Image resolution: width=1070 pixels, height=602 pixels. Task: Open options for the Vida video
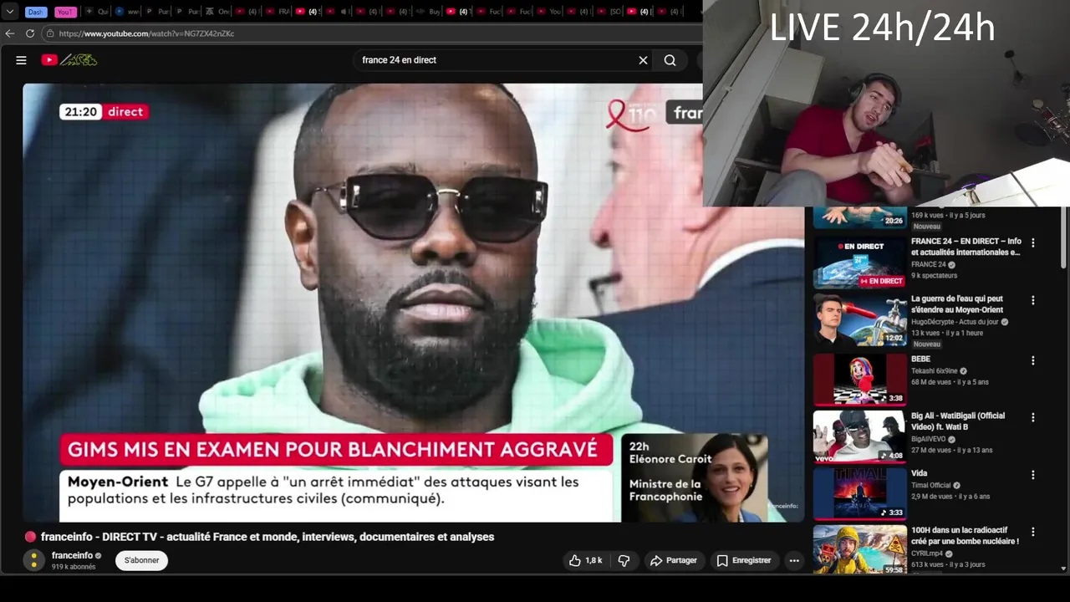point(1032,475)
